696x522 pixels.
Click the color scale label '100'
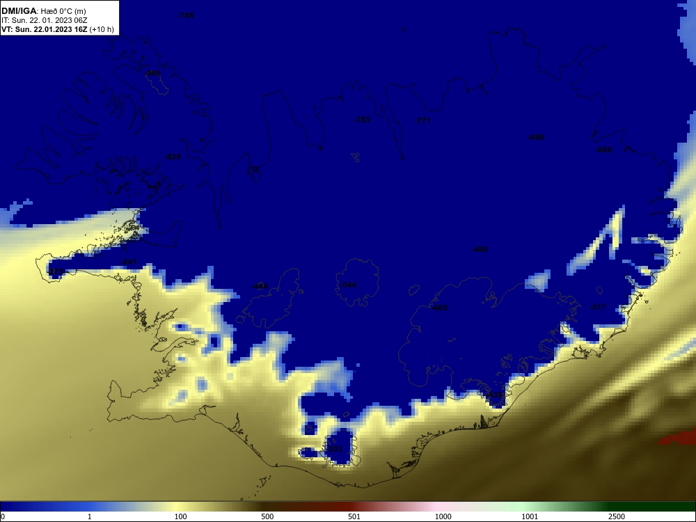point(181,516)
